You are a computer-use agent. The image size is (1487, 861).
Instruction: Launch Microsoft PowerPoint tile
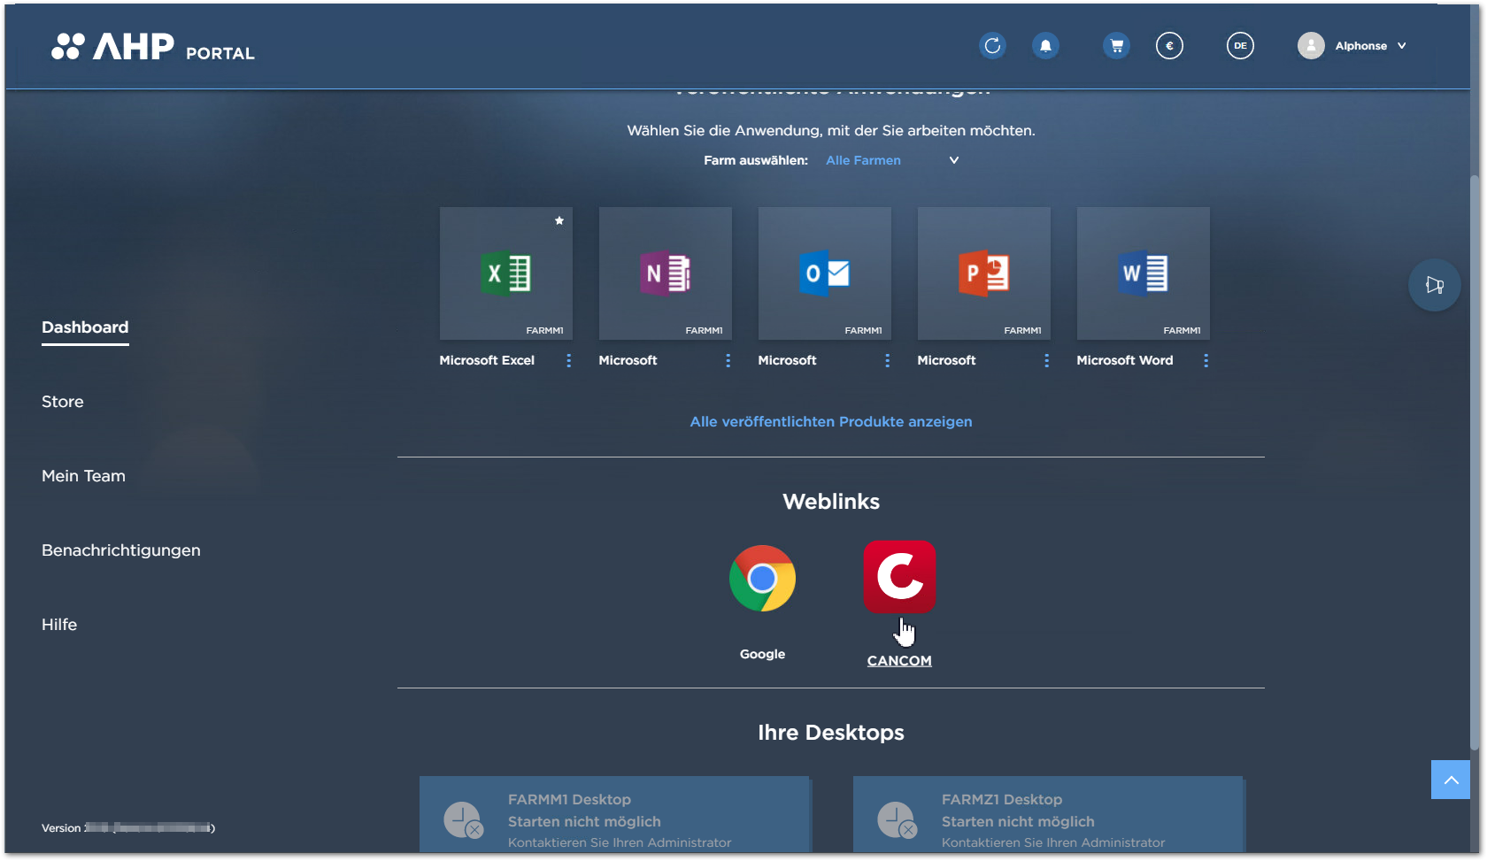(984, 273)
